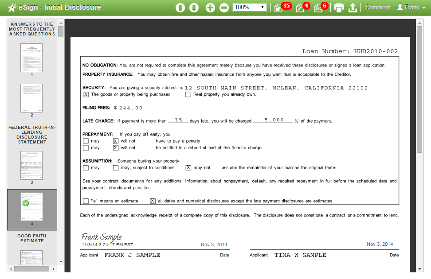Select the page 3 thumbnail
This screenshot has width=431, height=279.
click(31, 165)
